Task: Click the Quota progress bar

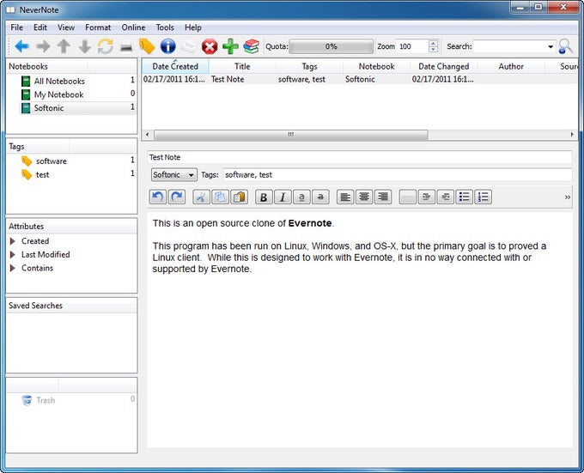Action: [332, 47]
